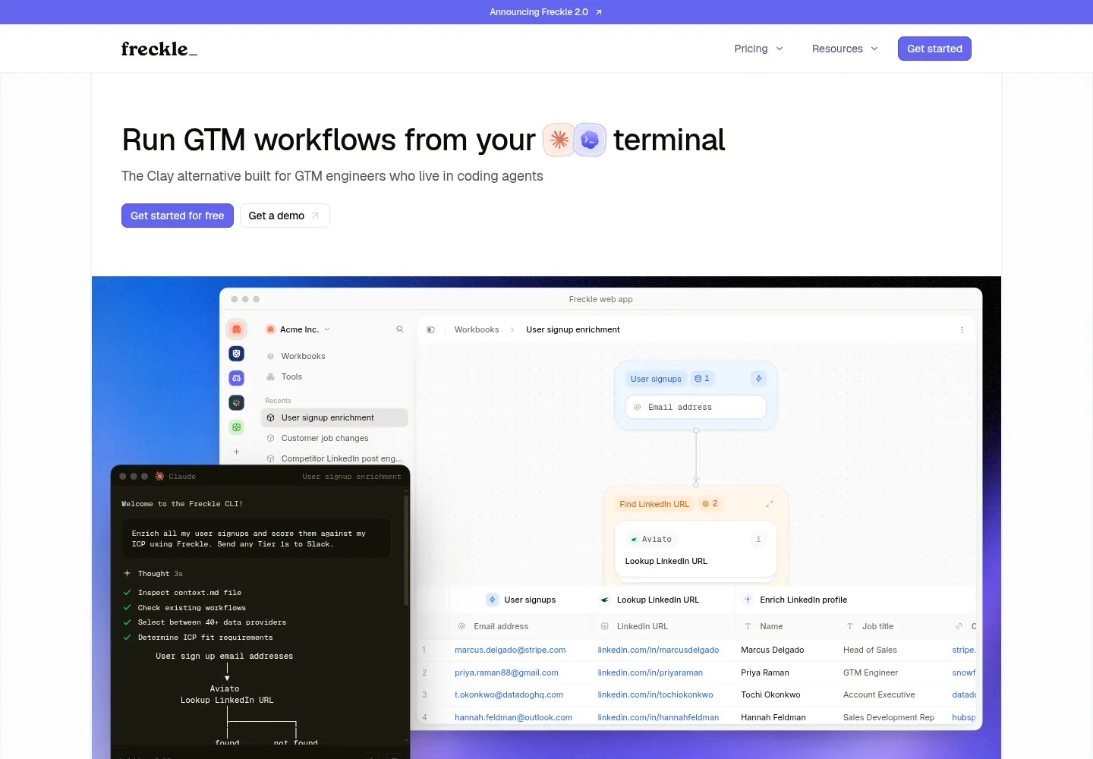
Task: Click the Get a demo button
Action: (285, 216)
